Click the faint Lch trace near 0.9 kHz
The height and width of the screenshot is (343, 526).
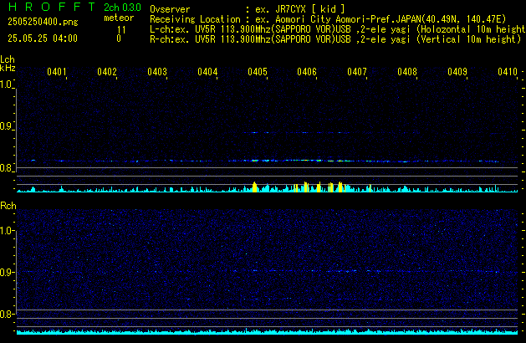coord(295,132)
